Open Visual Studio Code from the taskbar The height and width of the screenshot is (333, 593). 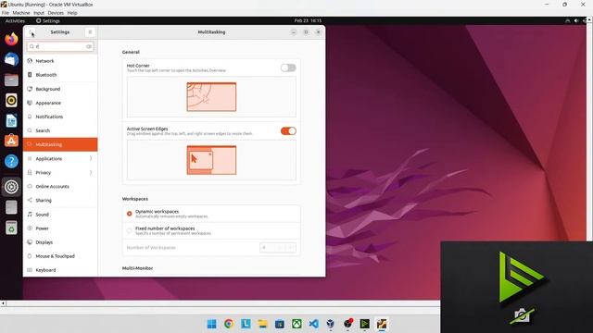(x=313, y=324)
